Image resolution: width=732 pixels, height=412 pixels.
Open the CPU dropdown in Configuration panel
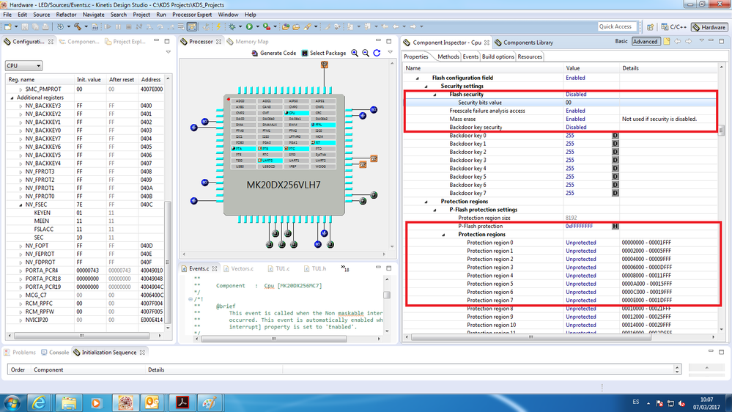(23, 66)
